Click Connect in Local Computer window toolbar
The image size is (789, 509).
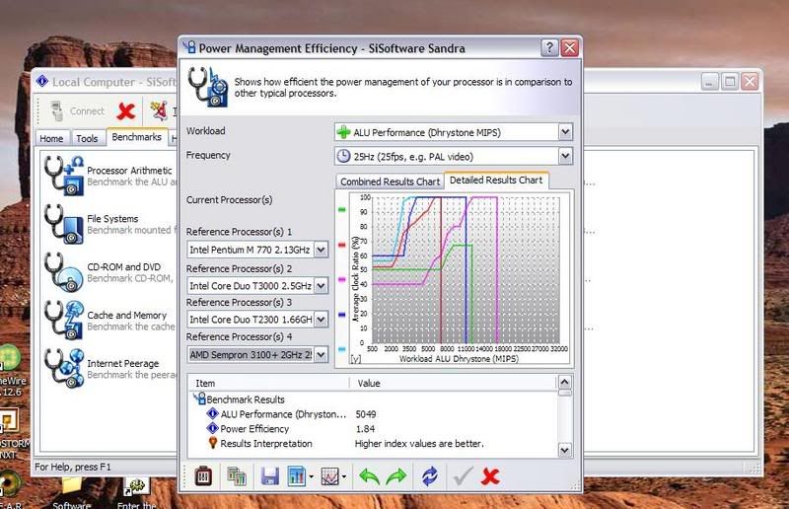tap(77, 111)
